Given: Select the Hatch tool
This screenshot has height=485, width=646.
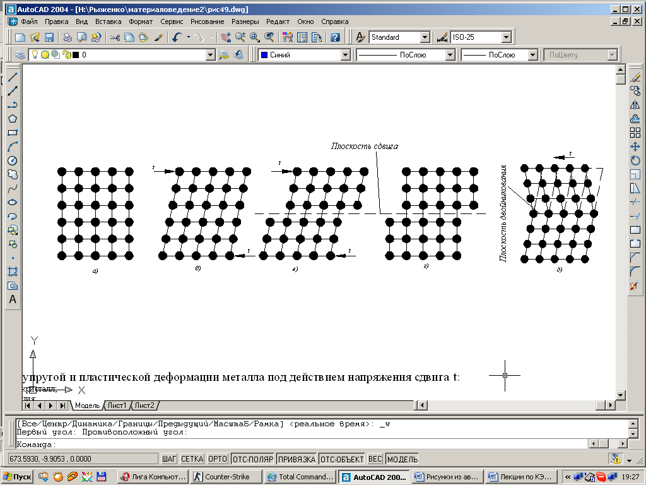Looking at the screenshot, I should [x=13, y=272].
